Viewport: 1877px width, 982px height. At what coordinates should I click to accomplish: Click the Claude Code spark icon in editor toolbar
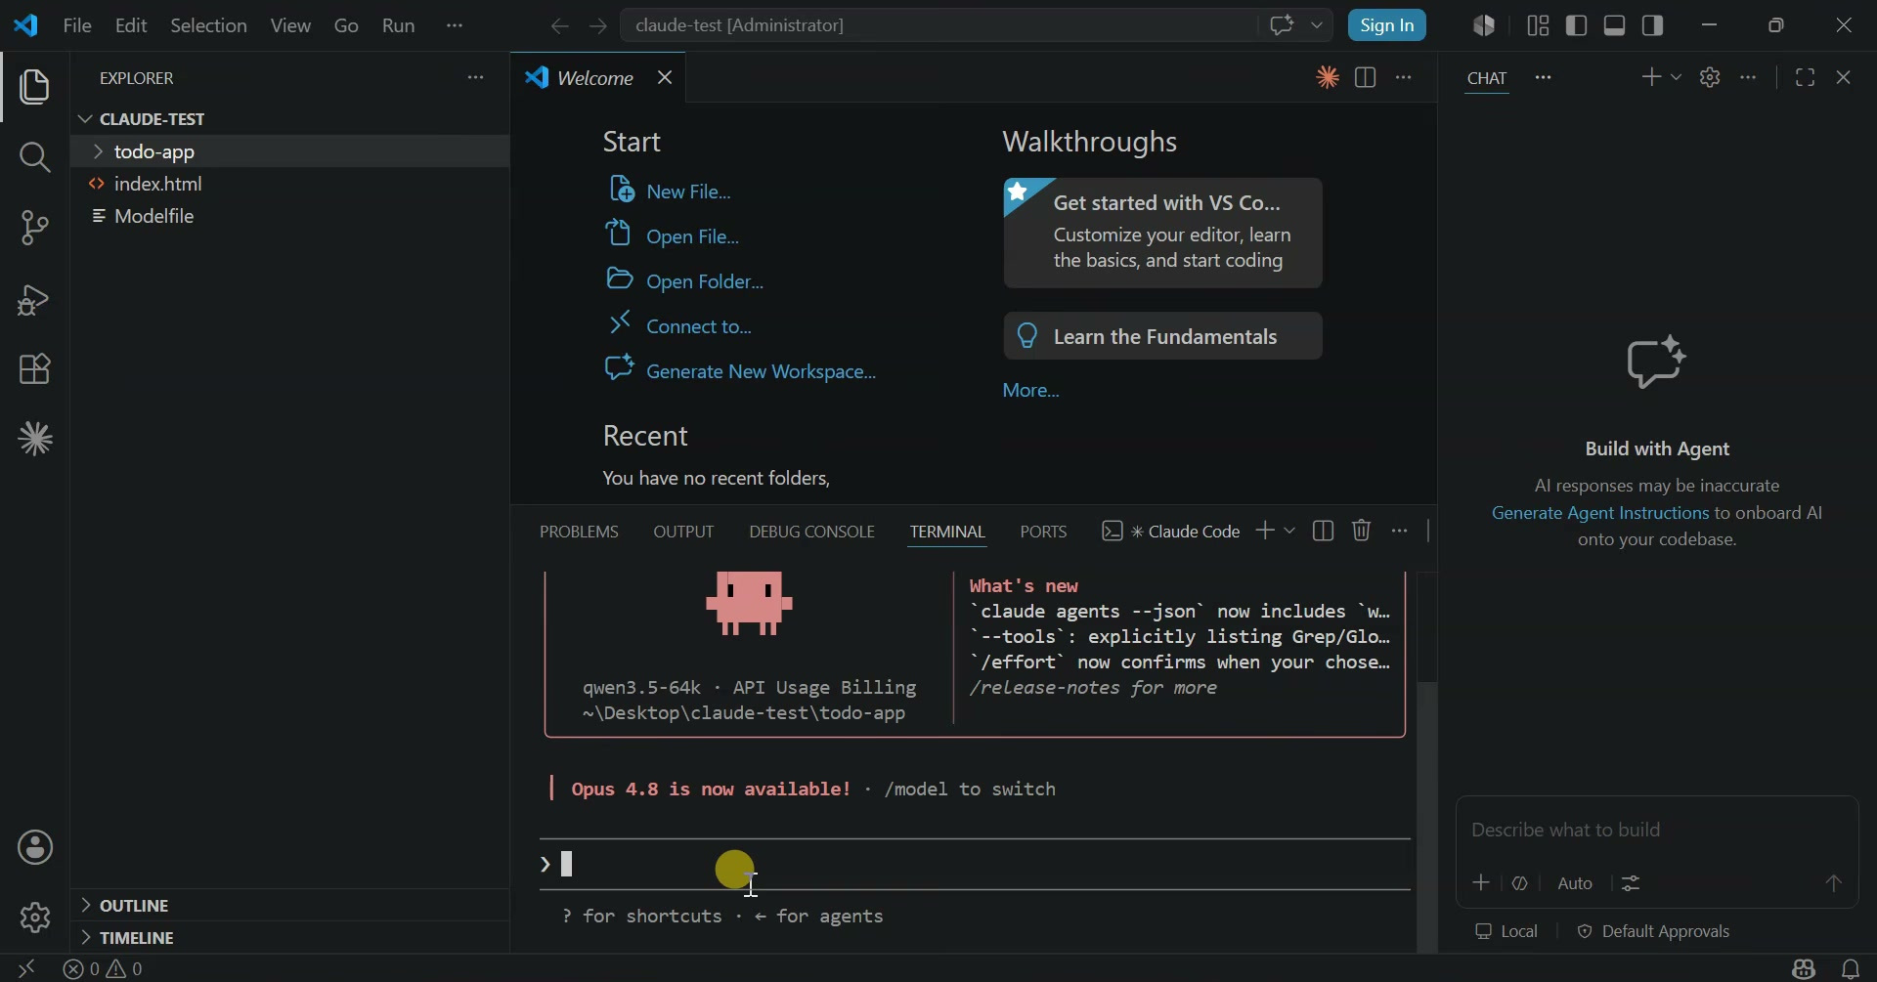coord(1327,78)
